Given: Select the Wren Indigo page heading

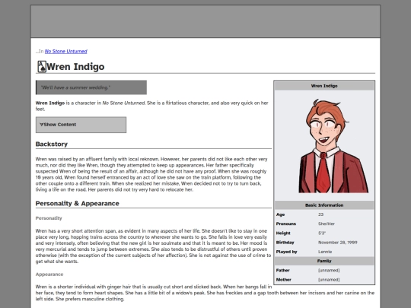Looking at the screenshot, I should [x=75, y=66].
